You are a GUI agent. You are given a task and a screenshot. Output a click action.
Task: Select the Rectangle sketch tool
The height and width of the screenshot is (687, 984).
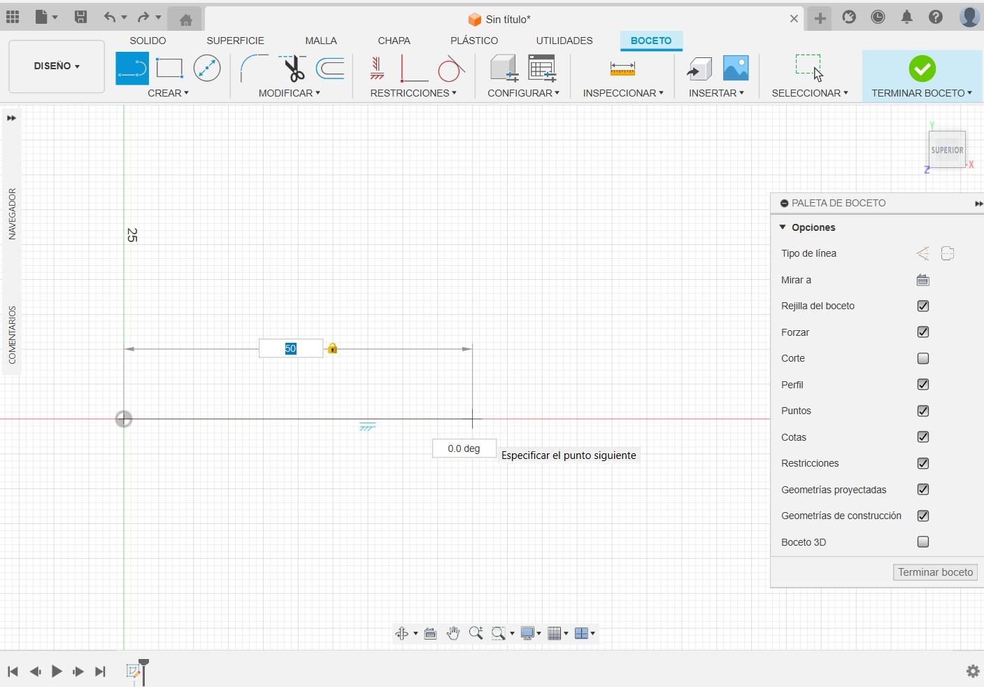pos(169,69)
